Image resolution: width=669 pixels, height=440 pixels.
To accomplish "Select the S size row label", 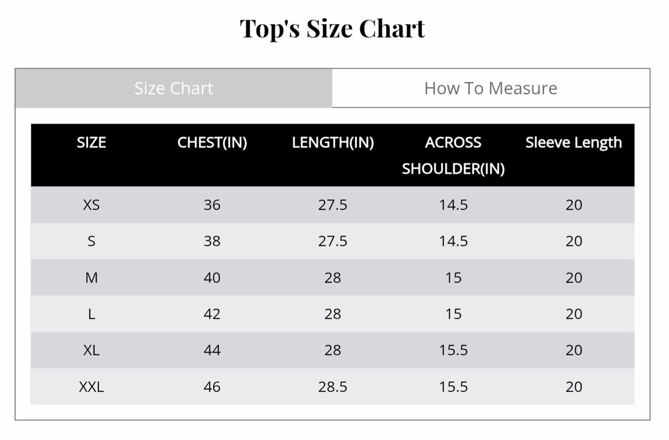I will coord(91,241).
